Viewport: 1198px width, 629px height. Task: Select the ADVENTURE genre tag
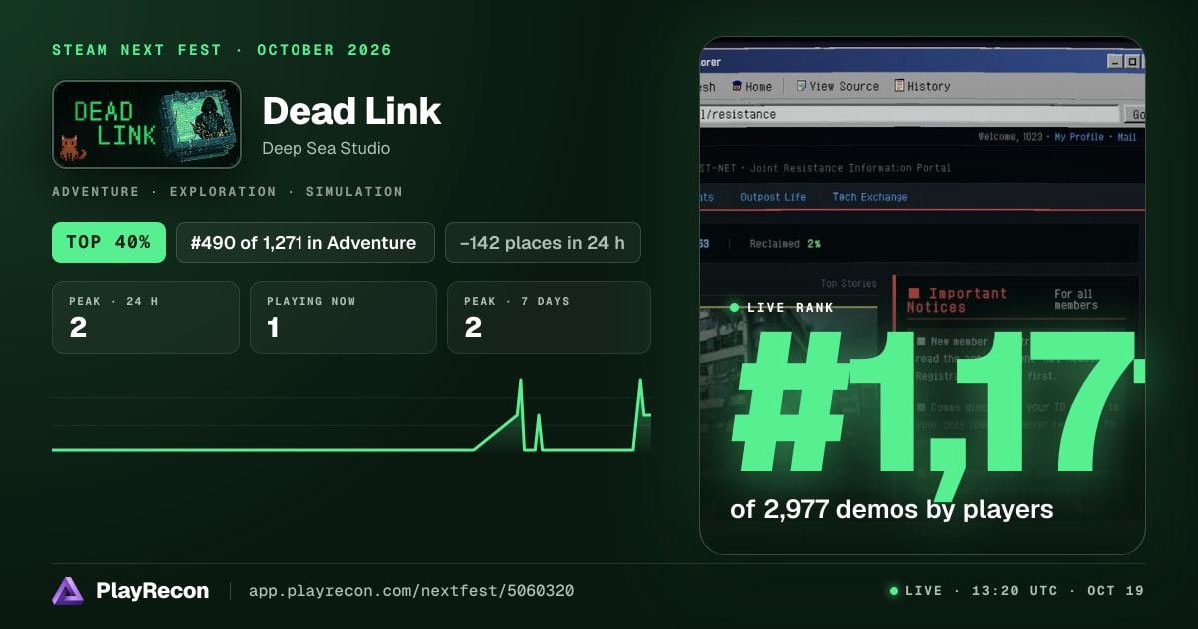point(96,191)
